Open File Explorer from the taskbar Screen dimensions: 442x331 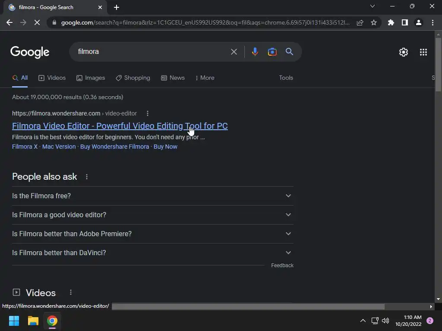point(33,321)
